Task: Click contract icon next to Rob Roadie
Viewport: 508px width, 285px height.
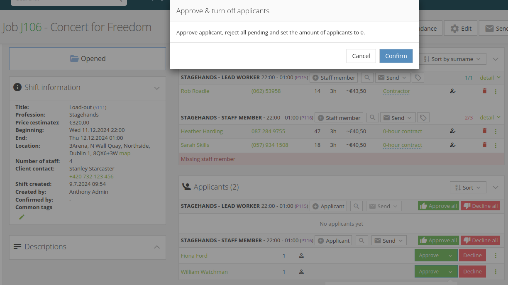Action: (452, 91)
